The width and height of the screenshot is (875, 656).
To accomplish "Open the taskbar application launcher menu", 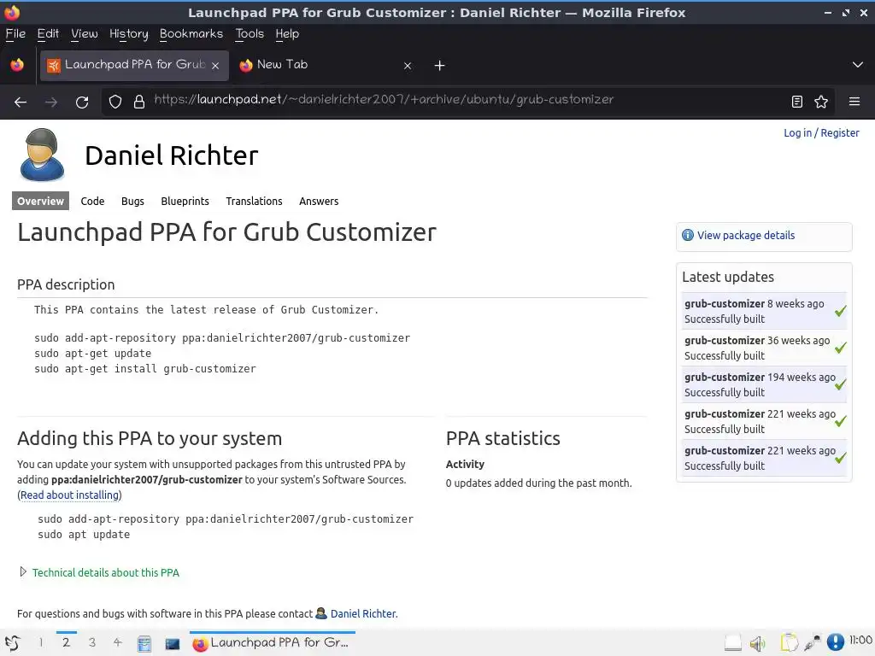I will (13, 643).
